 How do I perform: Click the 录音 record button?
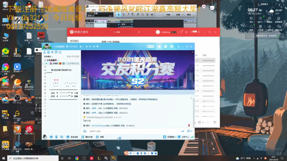(100, 137)
